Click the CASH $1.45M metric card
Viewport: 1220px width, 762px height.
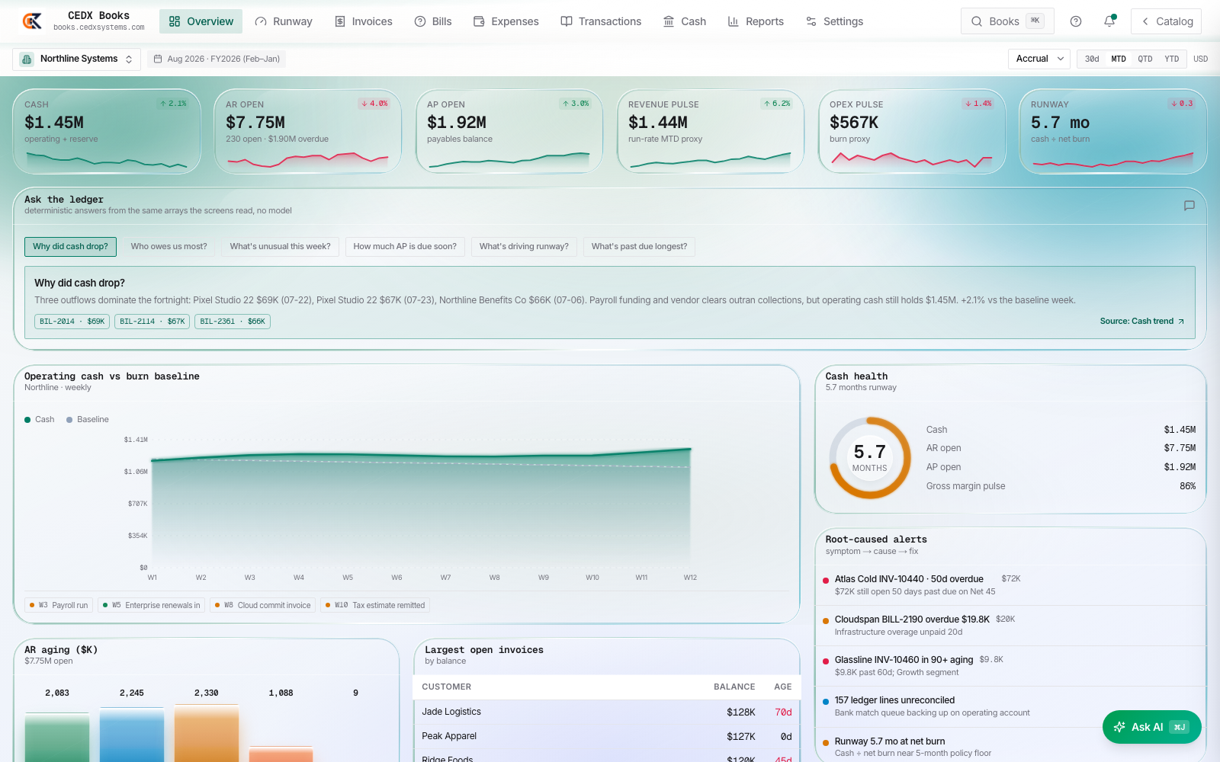(107, 132)
